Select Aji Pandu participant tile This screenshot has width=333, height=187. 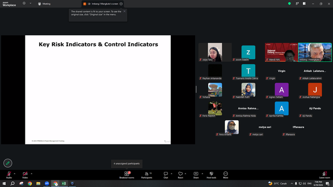point(315,109)
